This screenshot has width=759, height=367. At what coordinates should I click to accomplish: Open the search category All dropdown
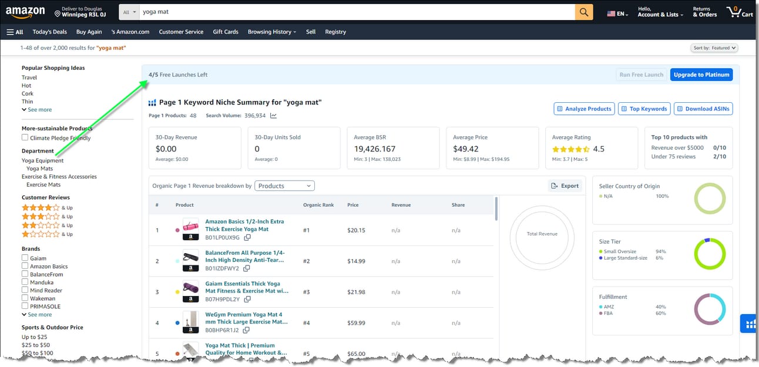(129, 12)
